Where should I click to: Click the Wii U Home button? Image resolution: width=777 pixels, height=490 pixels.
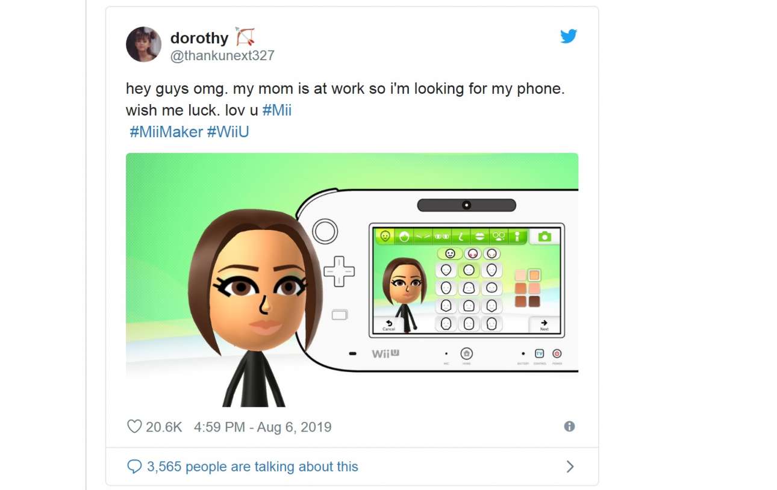pos(467,353)
